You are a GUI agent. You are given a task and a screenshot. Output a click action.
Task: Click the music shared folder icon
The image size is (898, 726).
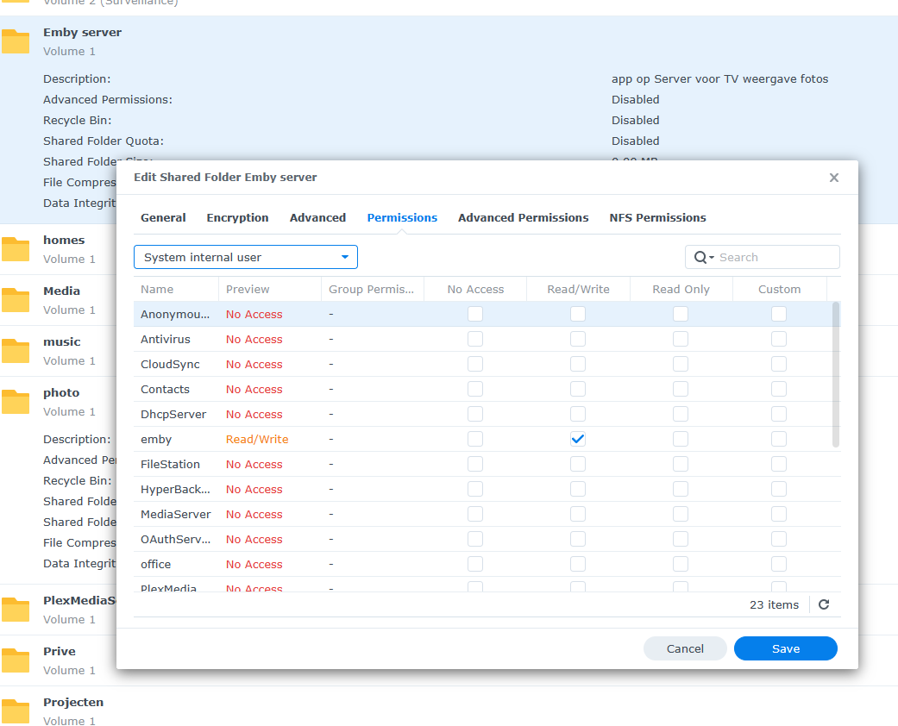point(16,350)
